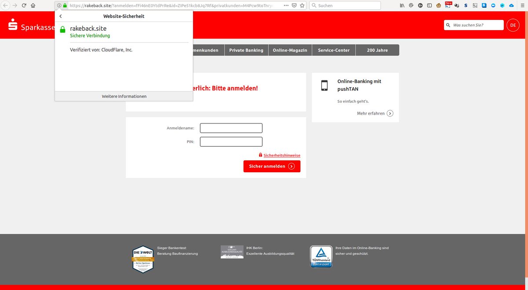
Task: Reload the current page
Action: point(24,5)
